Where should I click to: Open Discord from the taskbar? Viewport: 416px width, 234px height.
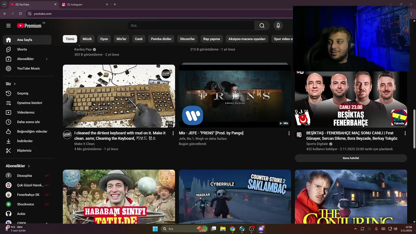[x=261, y=229]
